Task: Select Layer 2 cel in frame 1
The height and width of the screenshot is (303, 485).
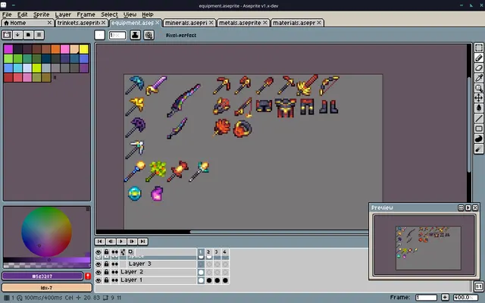Action: click(201, 272)
